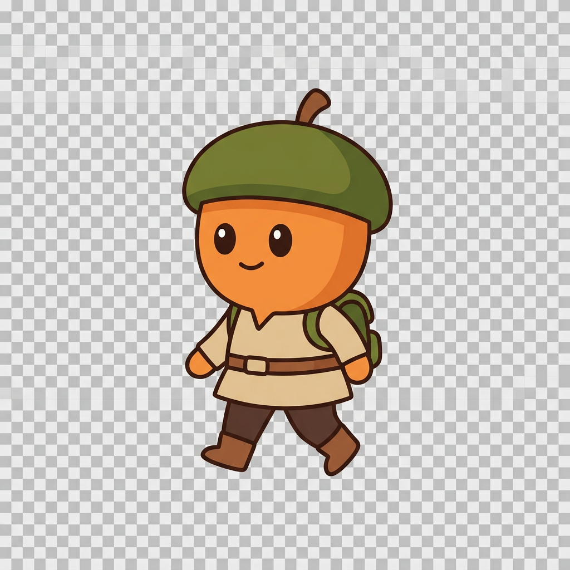Click the character's left eye
This screenshot has height=570, width=570.
[x=225, y=239]
